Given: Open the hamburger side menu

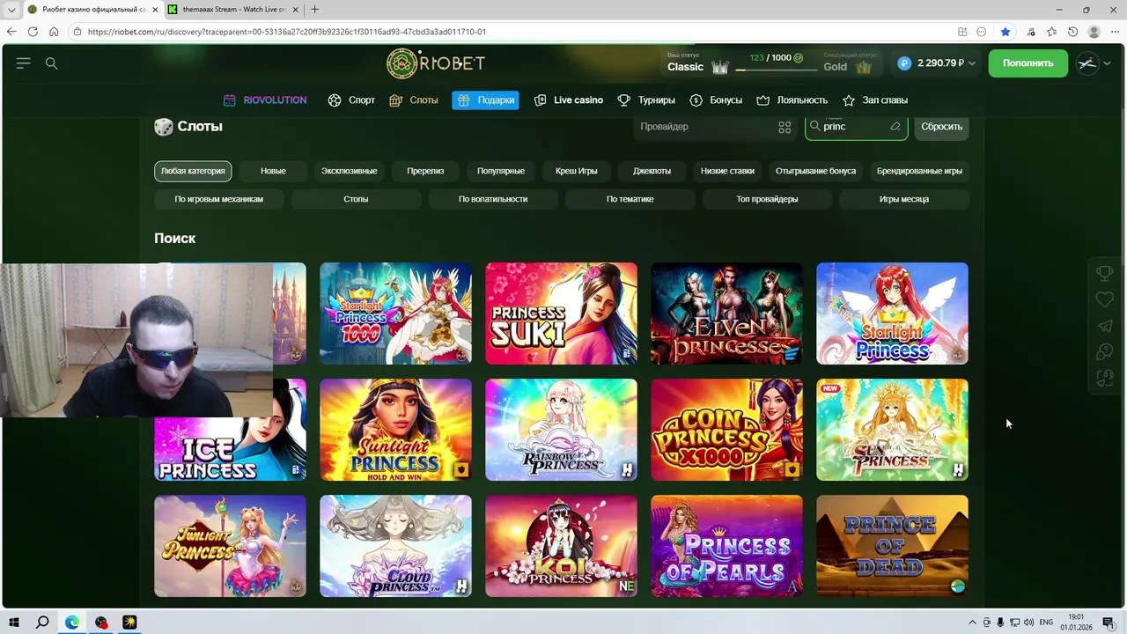Looking at the screenshot, I should click(x=23, y=63).
